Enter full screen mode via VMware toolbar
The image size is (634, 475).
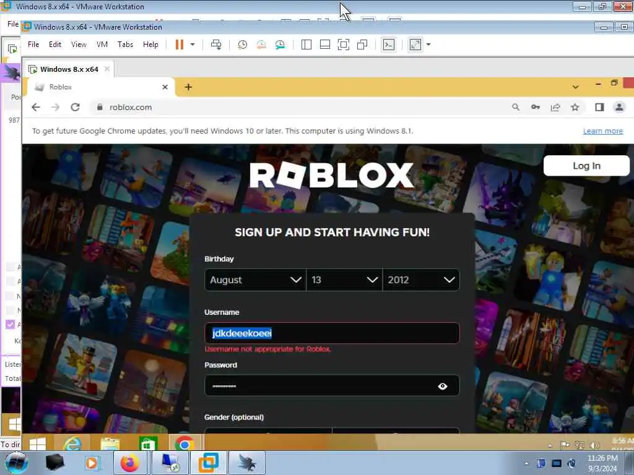(343, 45)
